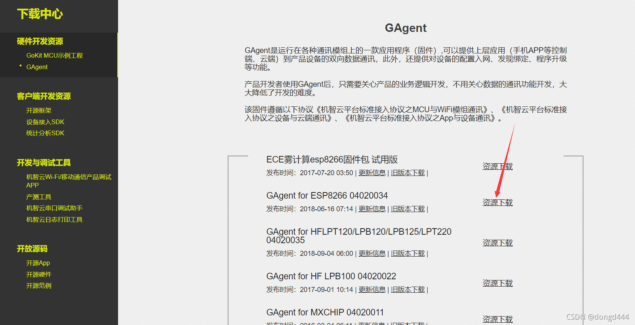Select the date 2017-07-20 03:50
Image resolution: width=635 pixels, height=325 pixels.
pyautogui.click(x=327, y=173)
